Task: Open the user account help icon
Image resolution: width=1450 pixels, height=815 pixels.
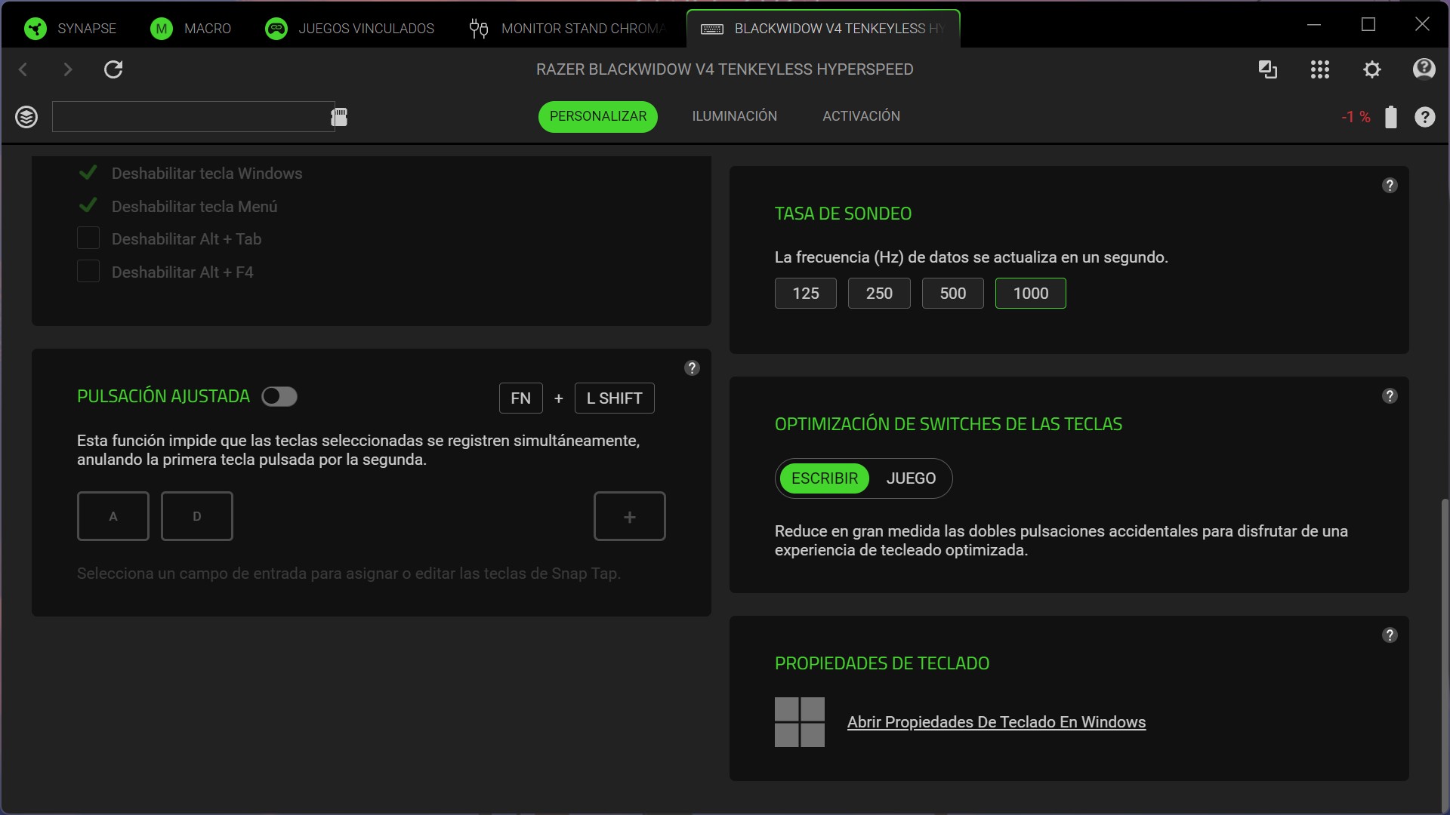Action: (1424, 69)
